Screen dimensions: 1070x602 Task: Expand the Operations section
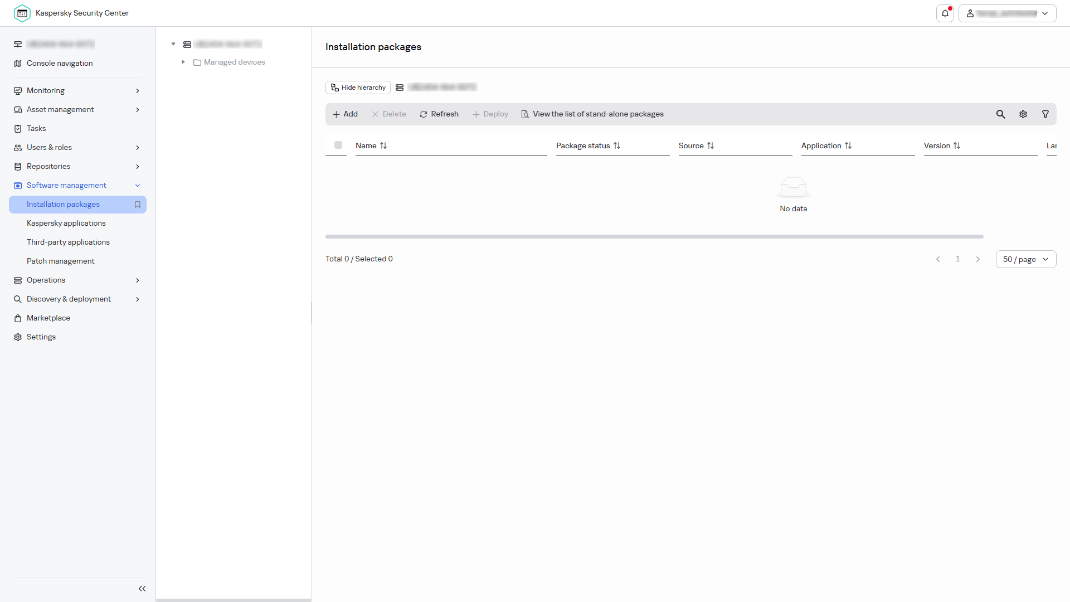(x=138, y=280)
